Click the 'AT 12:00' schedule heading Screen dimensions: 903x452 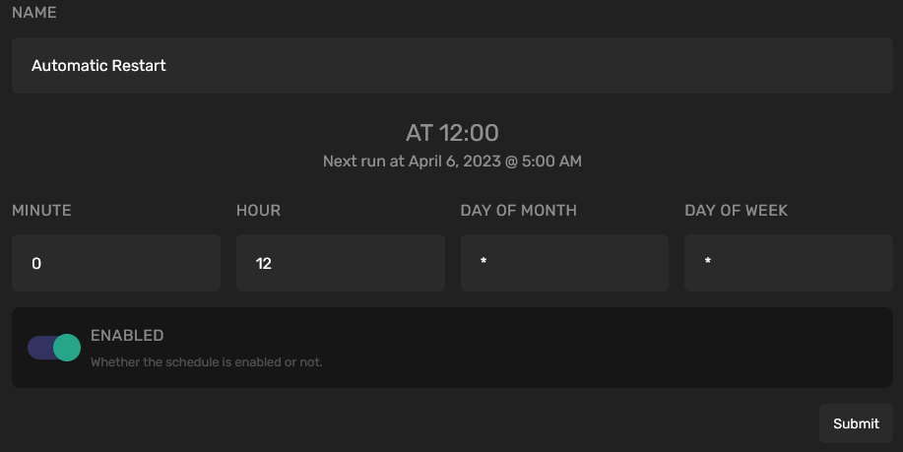coord(452,133)
